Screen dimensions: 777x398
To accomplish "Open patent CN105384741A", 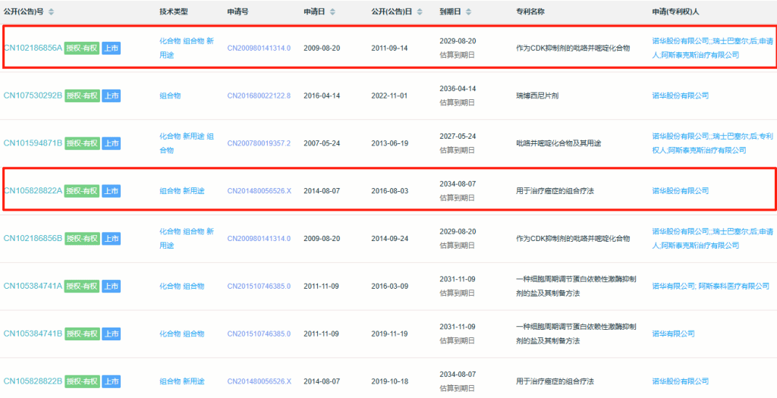I will (33, 286).
